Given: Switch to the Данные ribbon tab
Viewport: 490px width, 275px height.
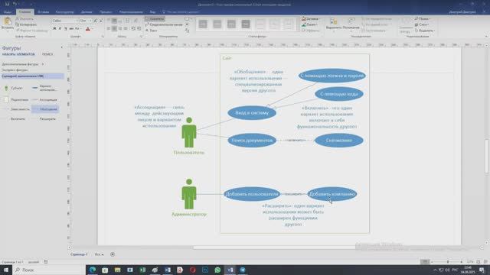Looking at the screenshot, I should coord(87,12).
